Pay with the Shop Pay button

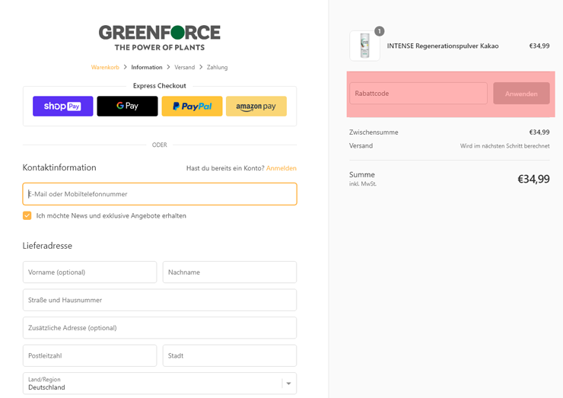click(x=63, y=106)
